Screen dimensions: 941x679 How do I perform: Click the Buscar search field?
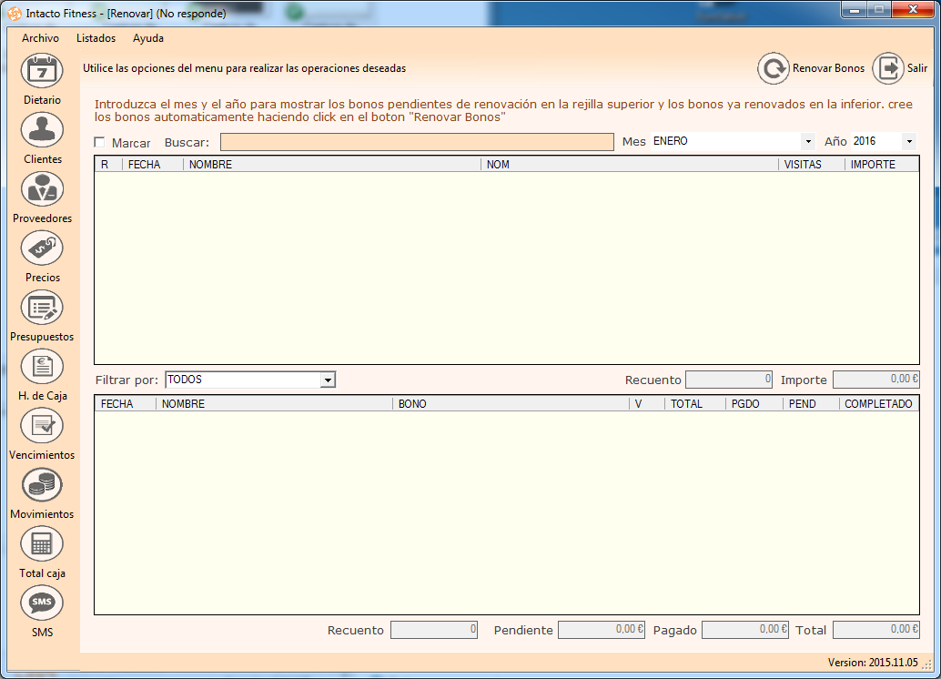pyautogui.click(x=417, y=142)
